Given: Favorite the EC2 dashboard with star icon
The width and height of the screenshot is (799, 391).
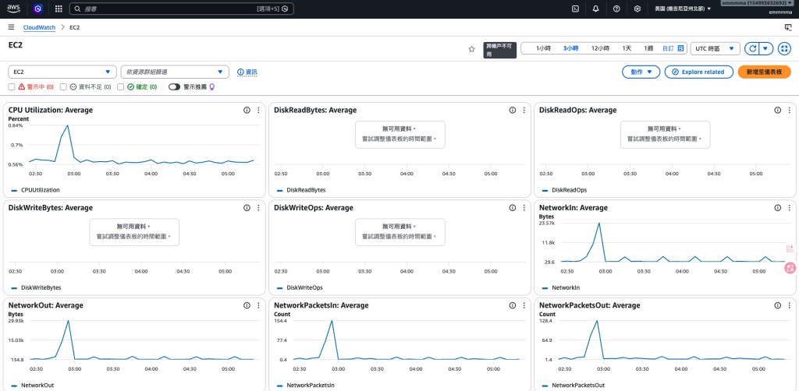Looking at the screenshot, I should [x=471, y=49].
